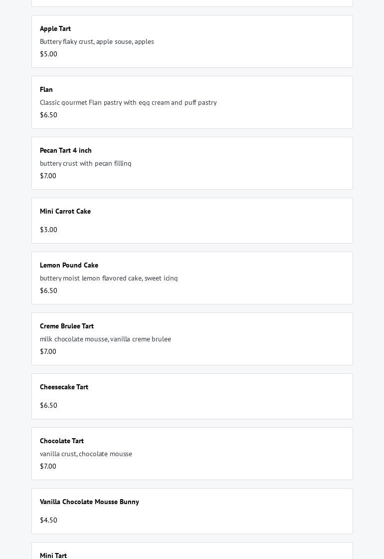Click the pecan filling description text
The height and width of the screenshot is (559, 384).
86,164
